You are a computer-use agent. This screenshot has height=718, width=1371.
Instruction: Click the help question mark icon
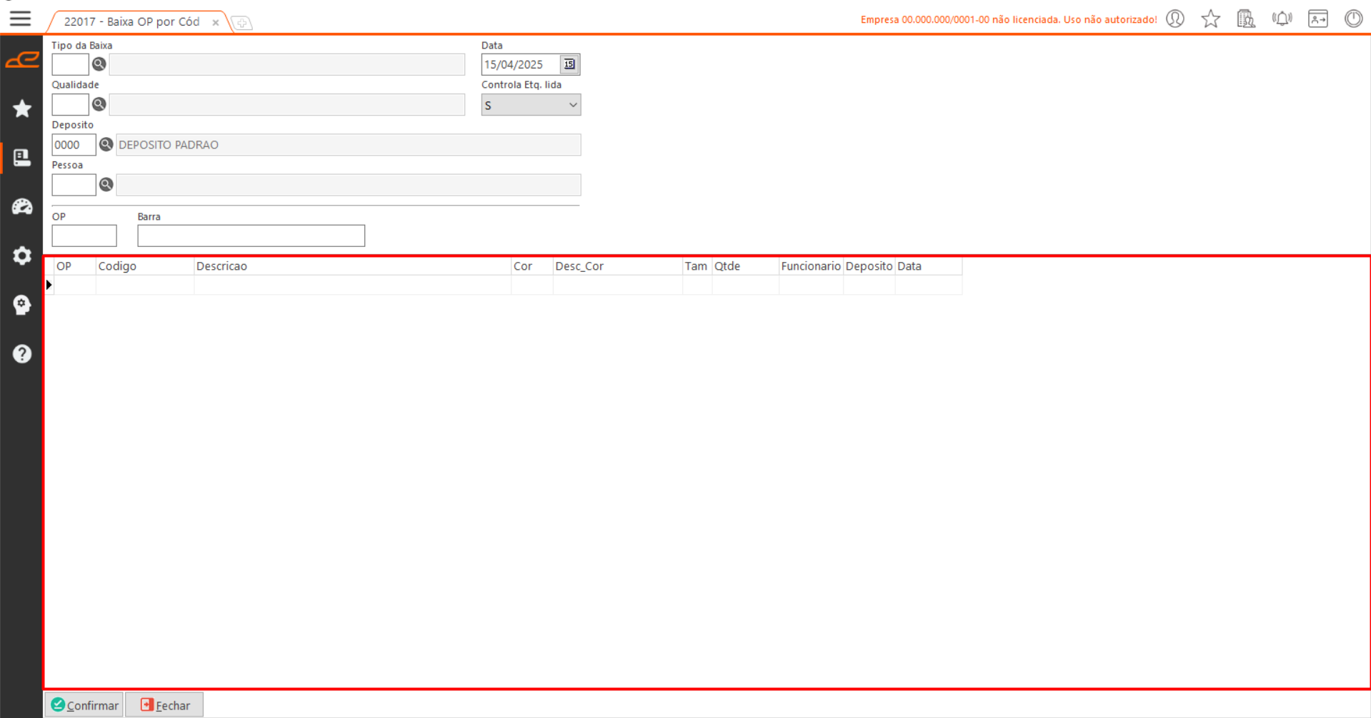pos(22,354)
